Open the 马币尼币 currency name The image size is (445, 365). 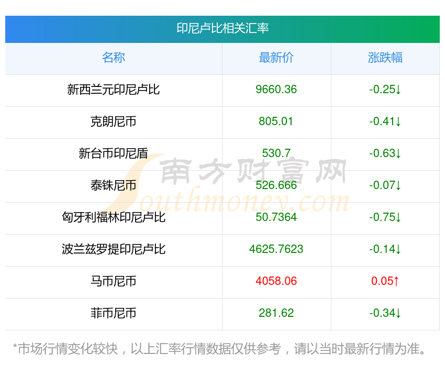click(x=114, y=281)
